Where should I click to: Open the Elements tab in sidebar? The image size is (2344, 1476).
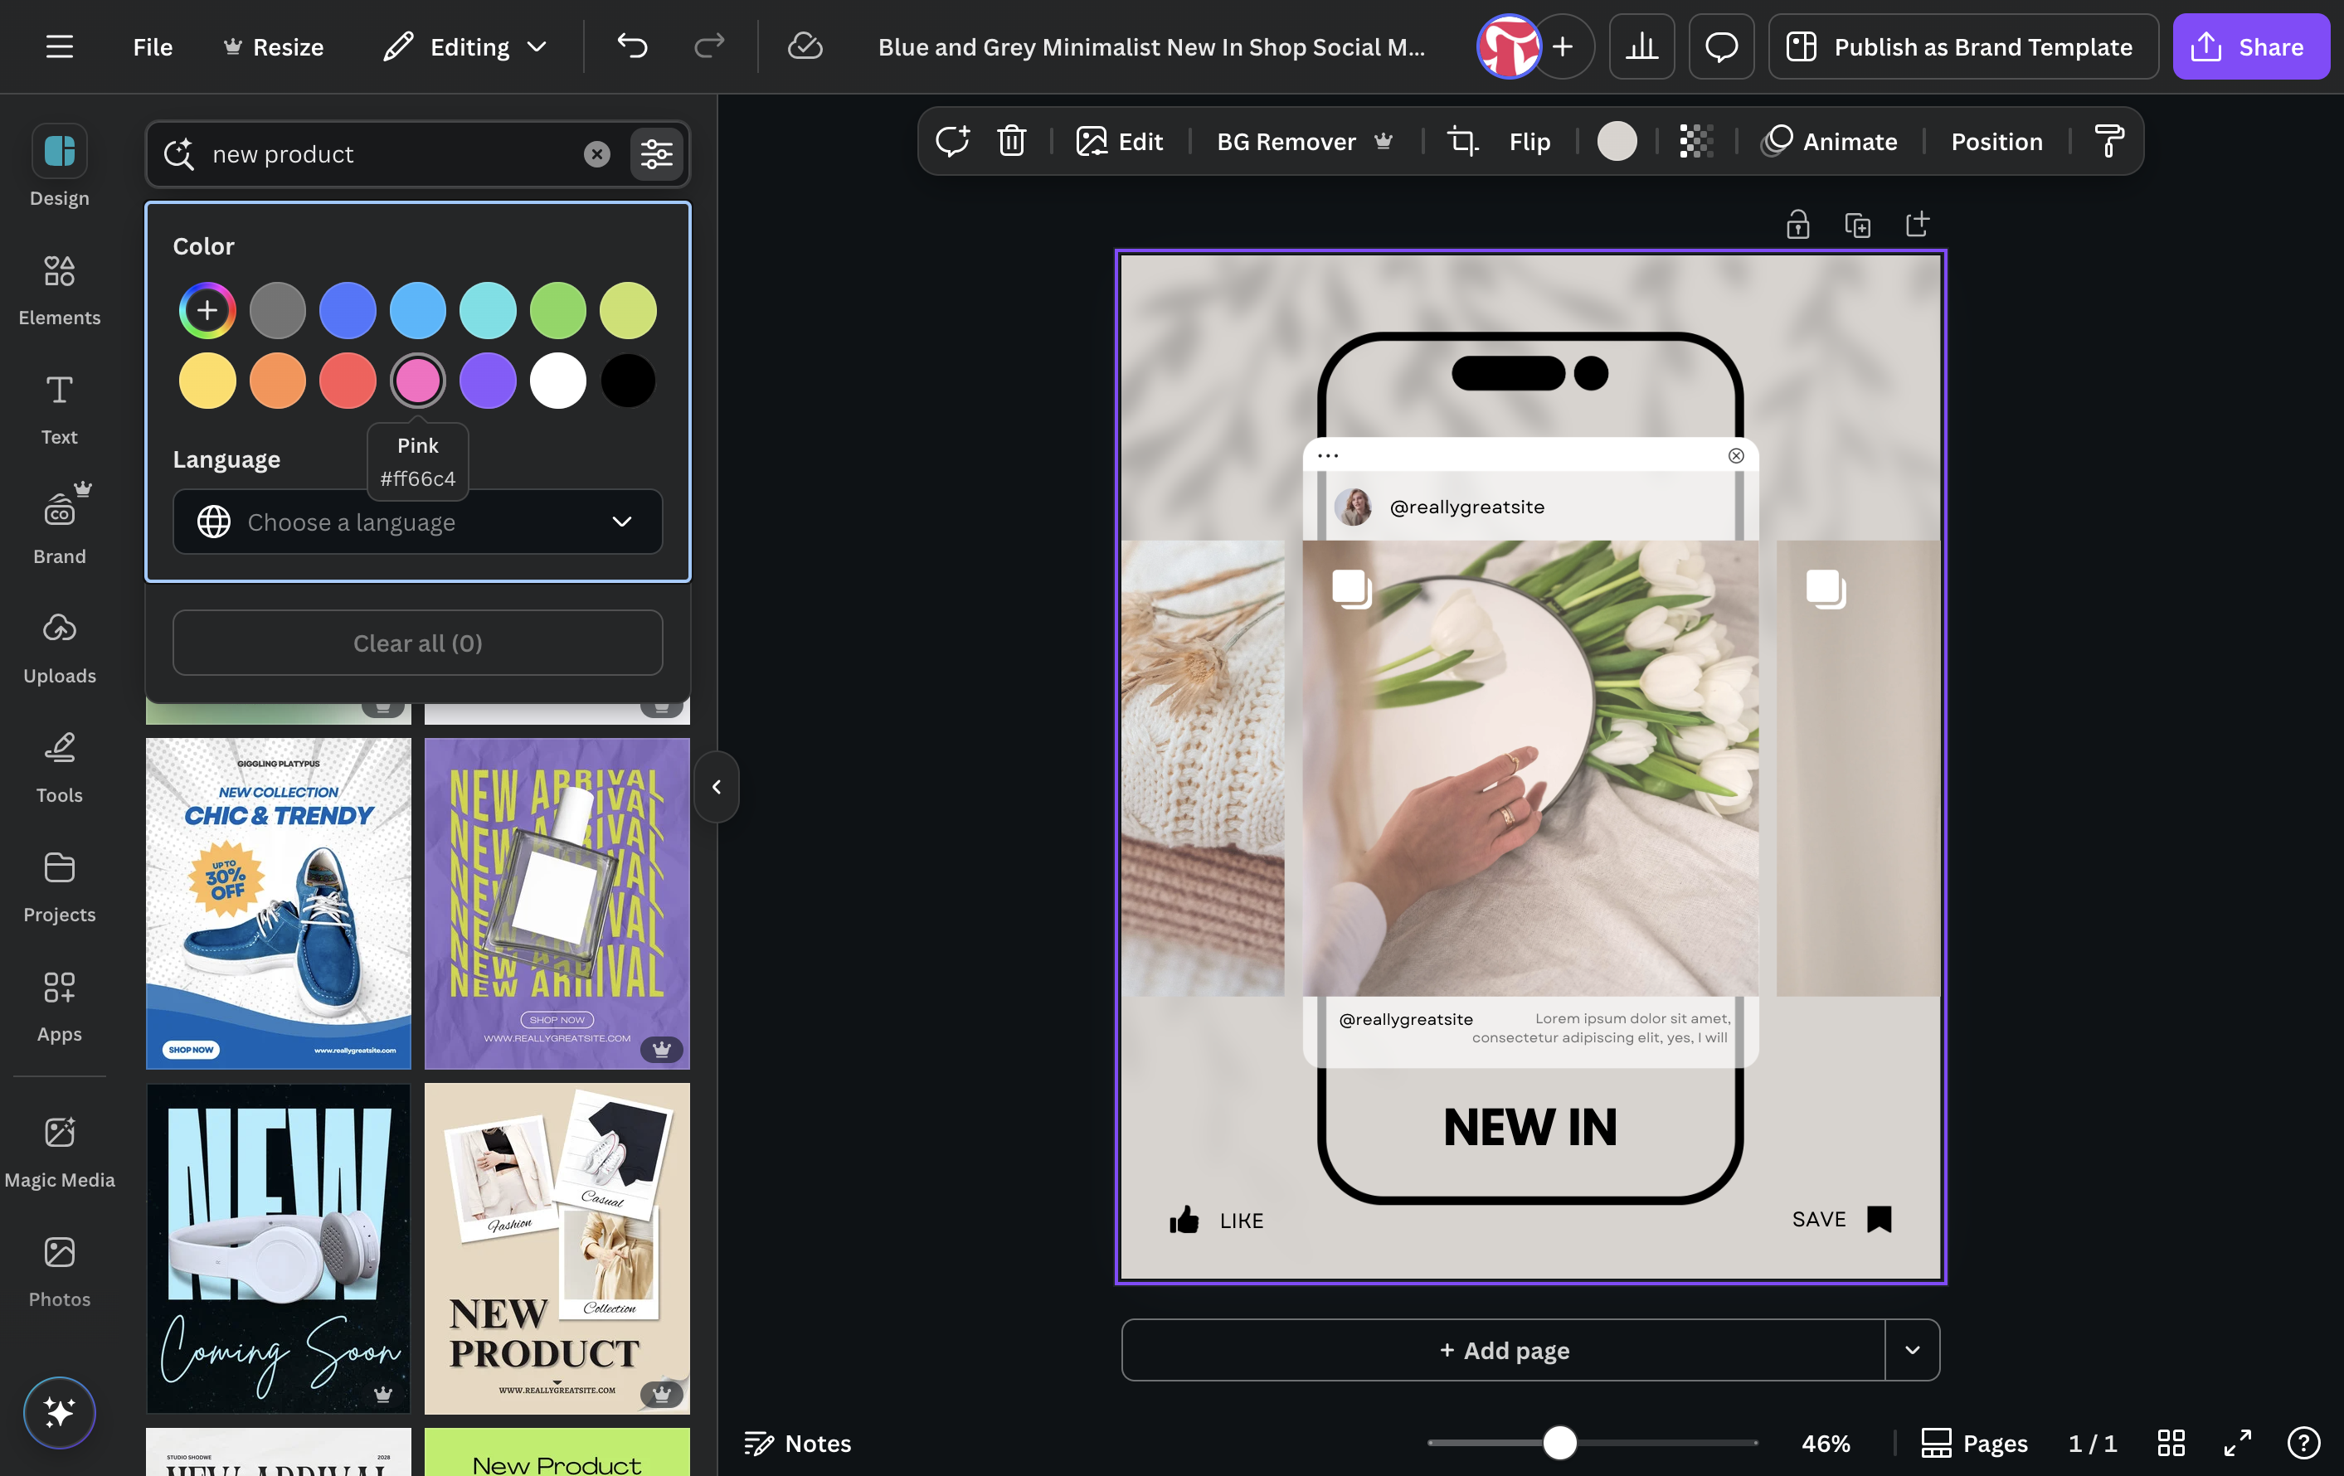pos(60,290)
